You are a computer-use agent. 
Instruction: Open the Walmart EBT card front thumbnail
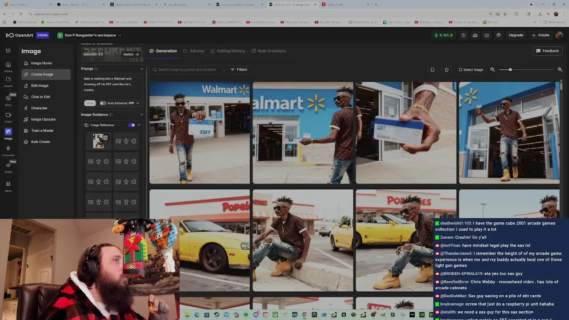pyautogui.click(x=200, y=132)
